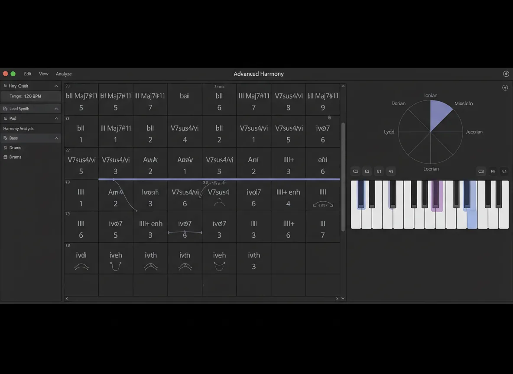Image resolution: width=513 pixels, height=374 pixels.
Task: Open the View menu
Action: click(x=43, y=74)
